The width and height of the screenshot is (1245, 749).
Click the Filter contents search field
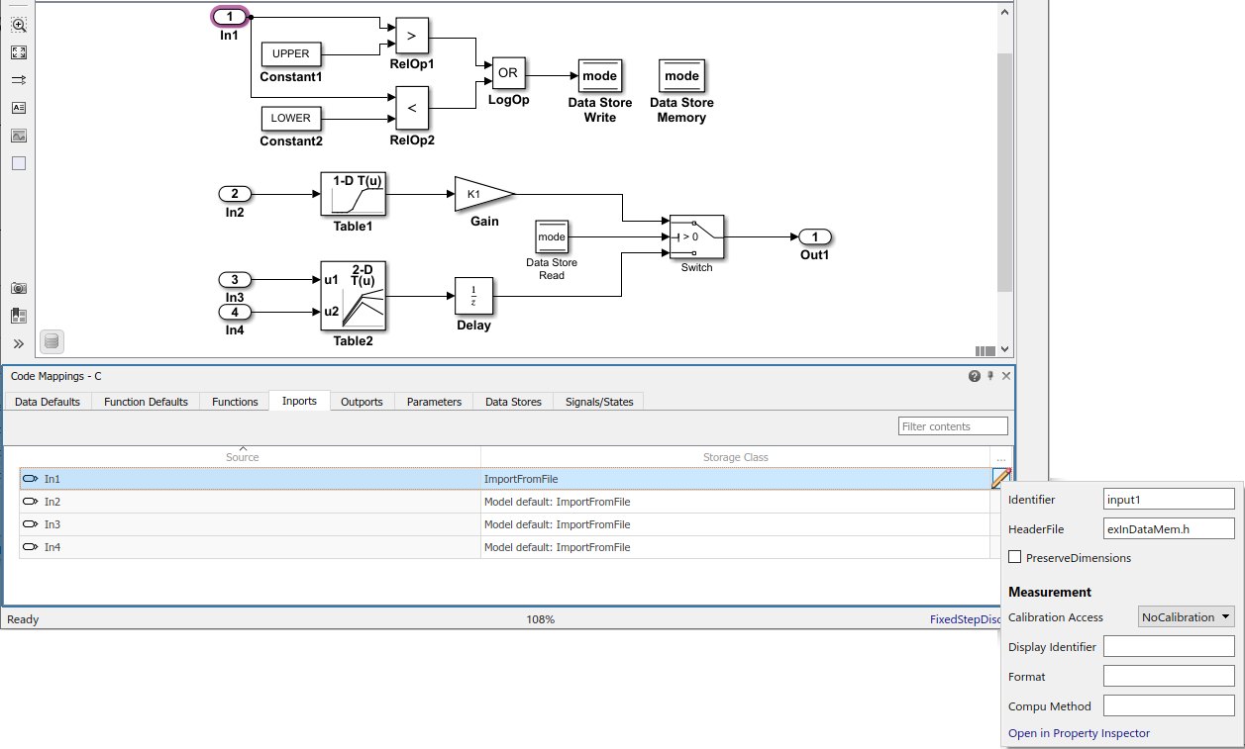pyautogui.click(x=953, y=426)
